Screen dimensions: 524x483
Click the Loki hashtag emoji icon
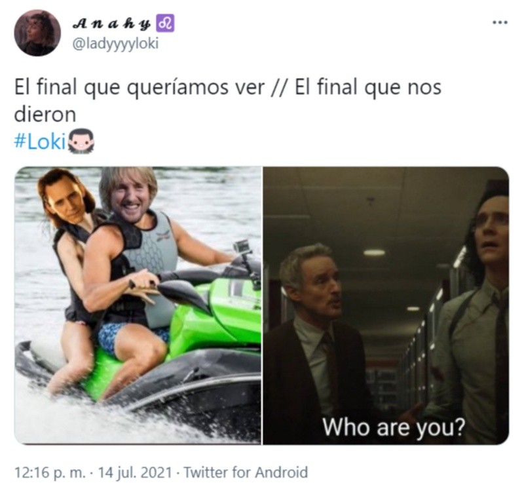pyautogui.click(x=81, y=142)
